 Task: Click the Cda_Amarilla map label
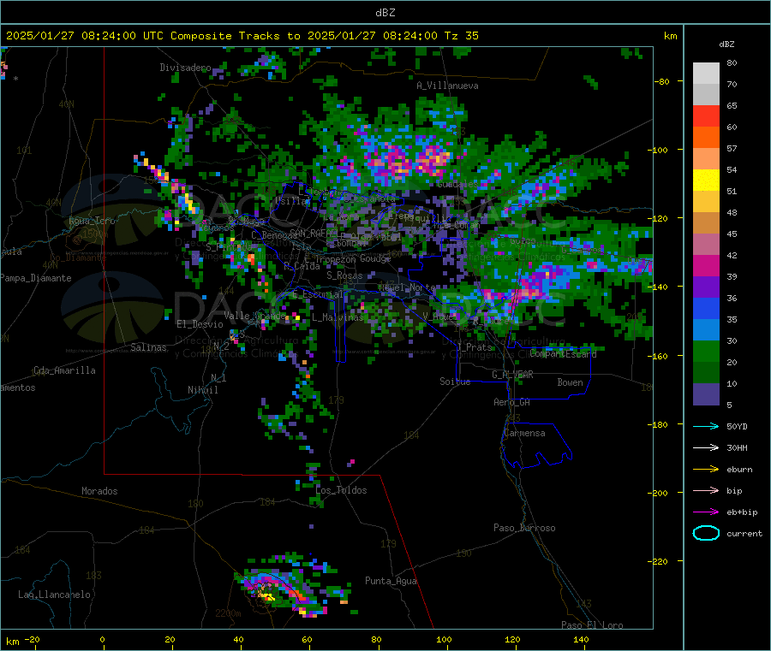point(64,370)
